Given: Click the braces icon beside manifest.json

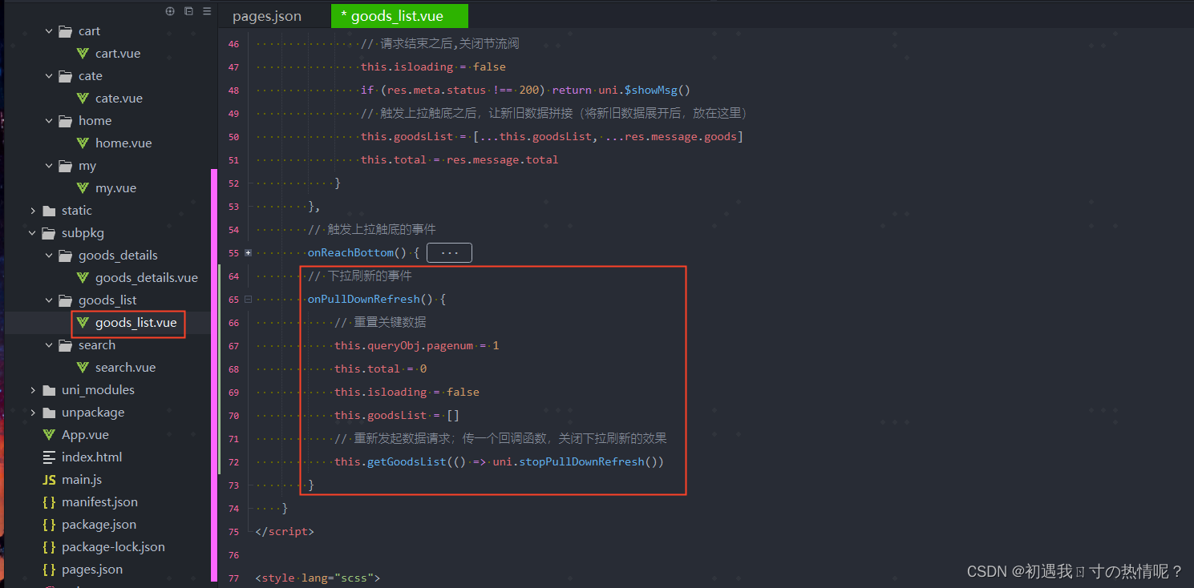Looking at the screenshot, I should pos(49,502).
